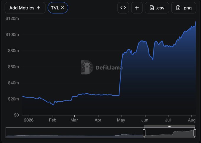The image size is (201, 143).
Task: Open the embed code button
Action: (123, 8)
